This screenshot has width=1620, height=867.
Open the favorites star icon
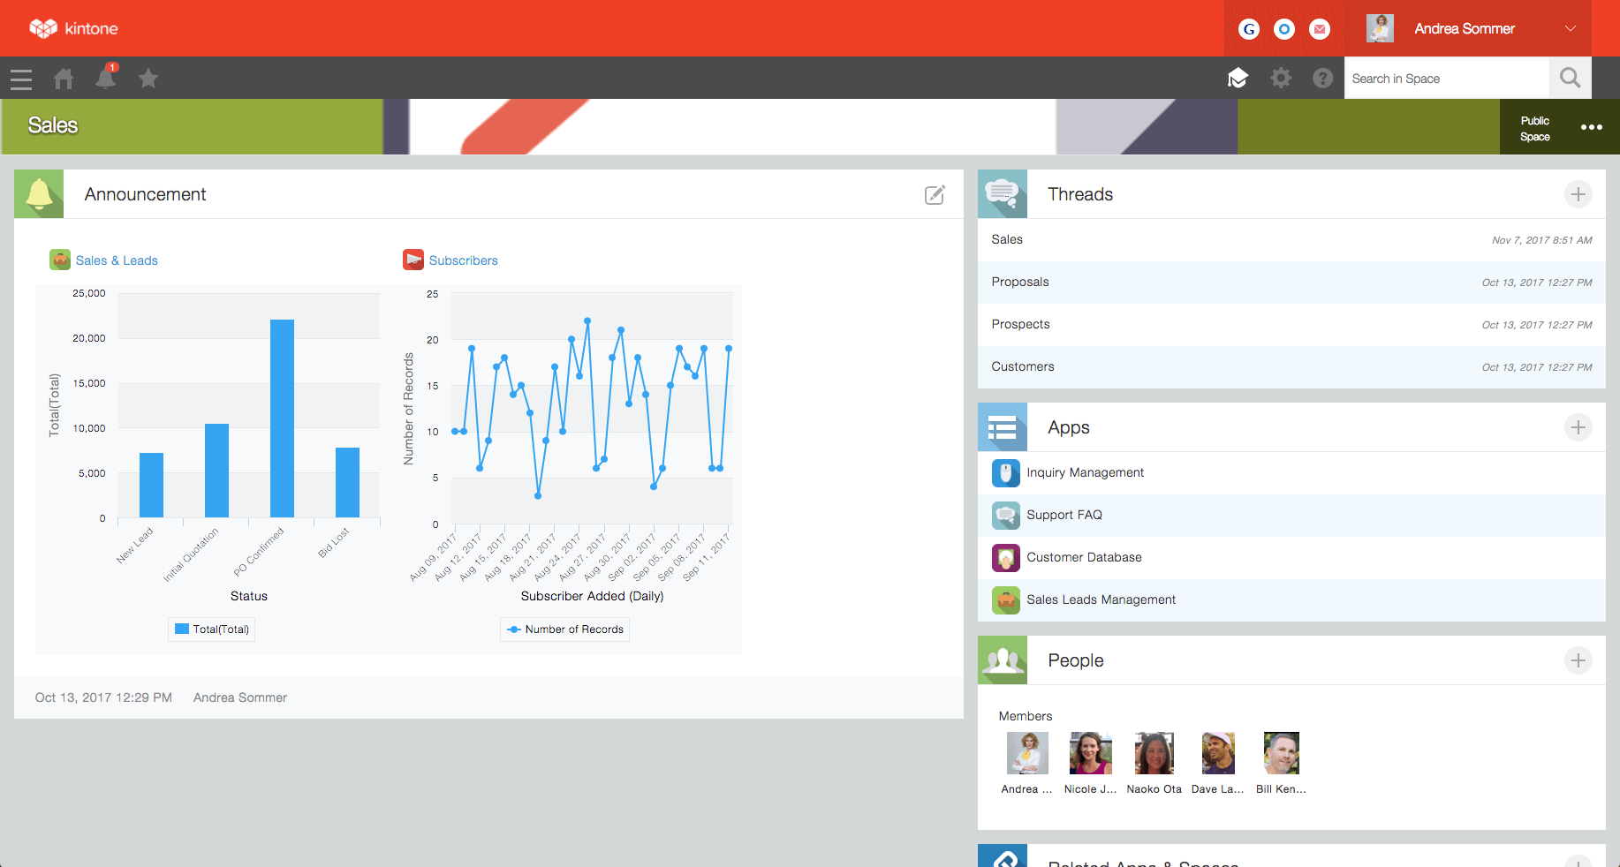pos(148,79)
